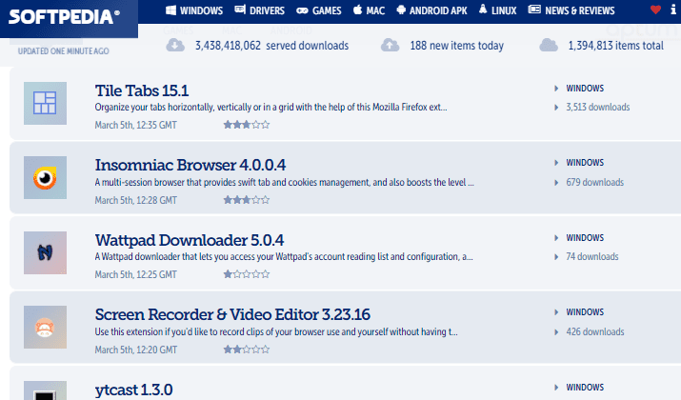Click the Linux penguin icon

point(483,10)
